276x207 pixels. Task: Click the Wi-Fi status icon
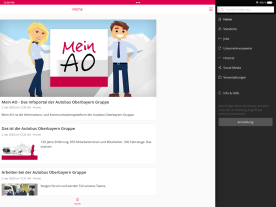tap(257, 2)
